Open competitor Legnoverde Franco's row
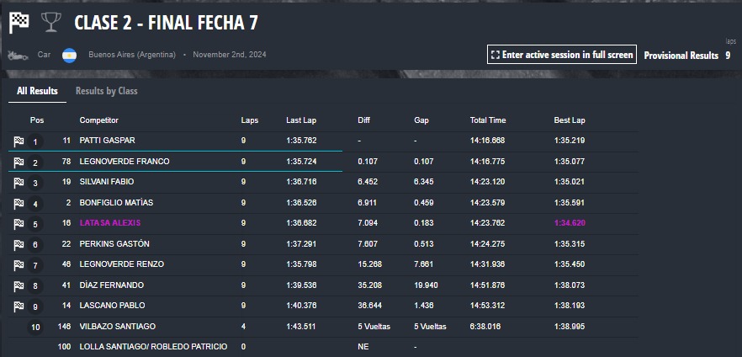742x357 pixels. coord(323,162)
